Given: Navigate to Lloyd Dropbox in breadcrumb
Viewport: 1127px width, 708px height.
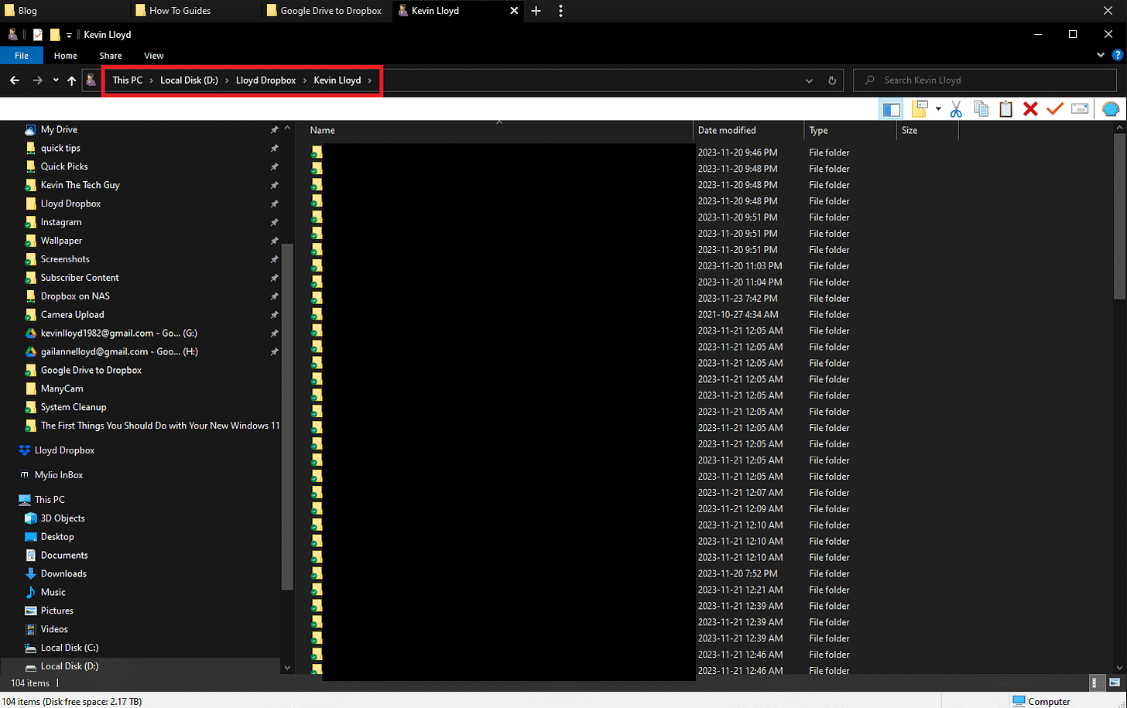Looking at the screenshot, I should tap(265, 80).
